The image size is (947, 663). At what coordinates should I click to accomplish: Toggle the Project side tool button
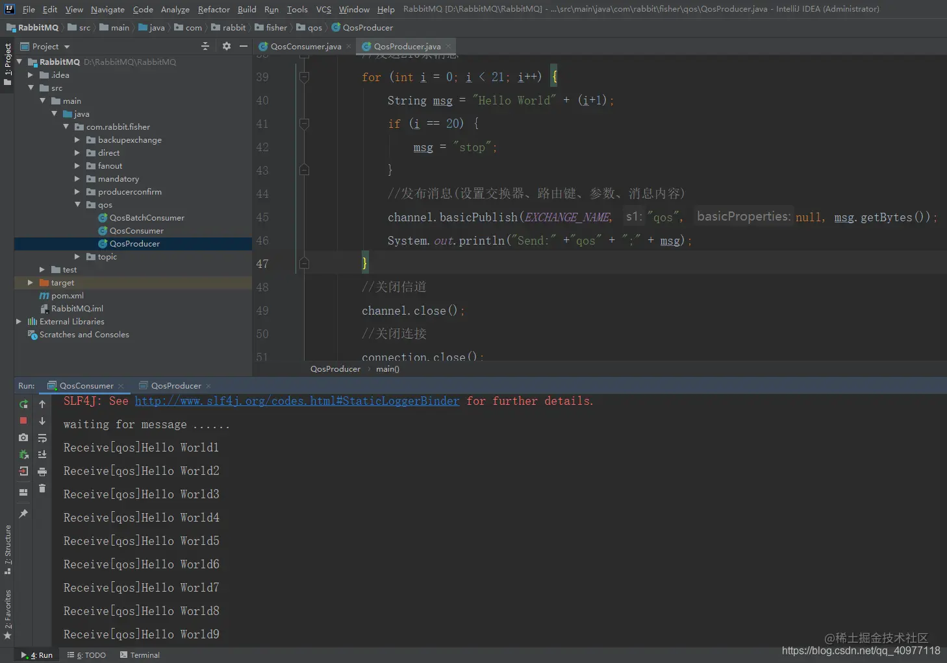[x=7, y=65]
